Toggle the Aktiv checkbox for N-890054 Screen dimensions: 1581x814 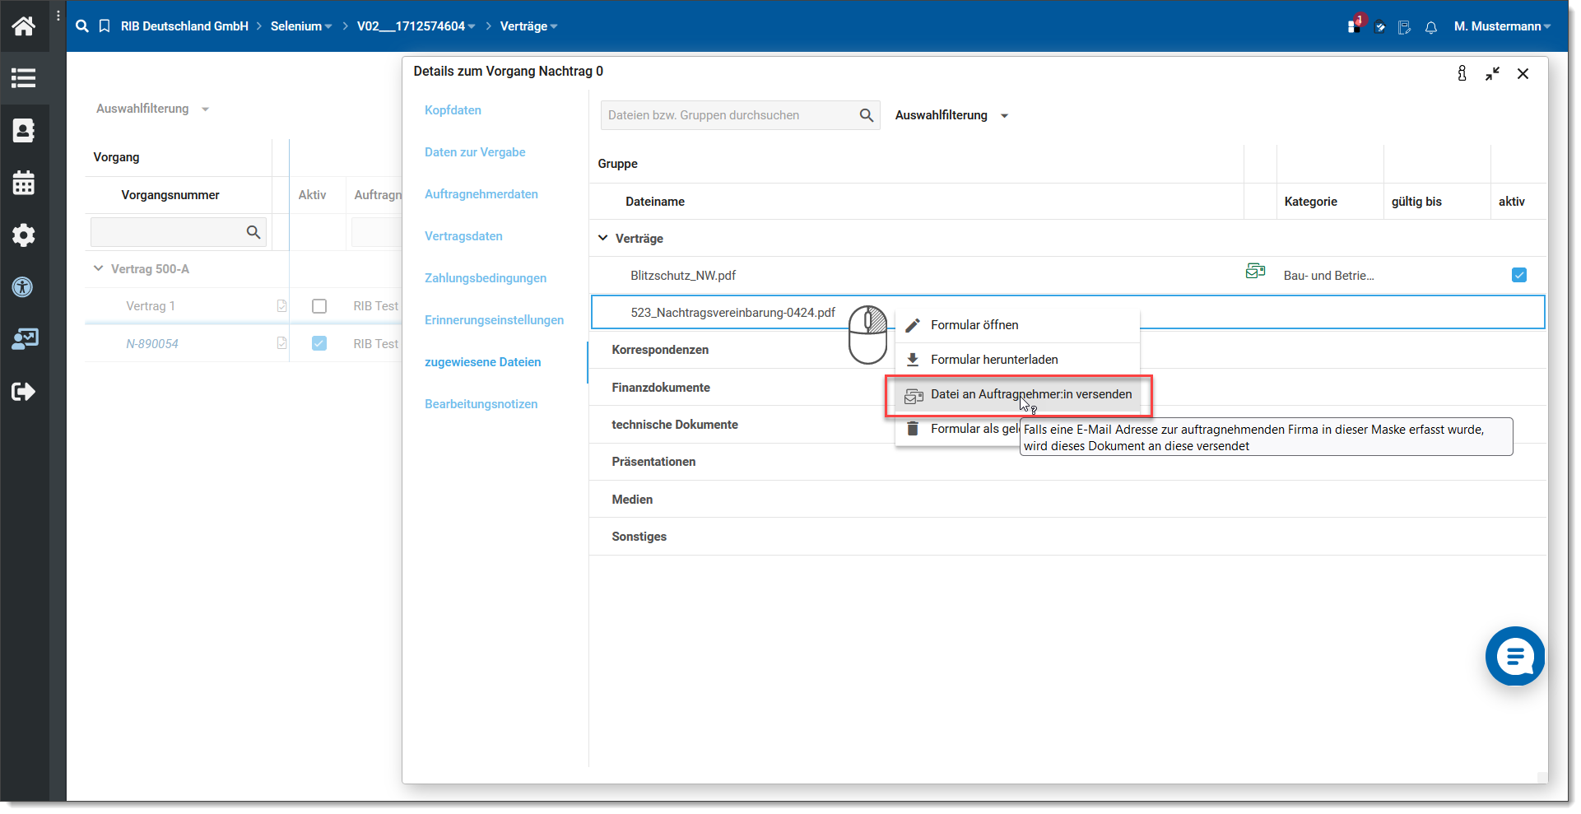(319, 343)
